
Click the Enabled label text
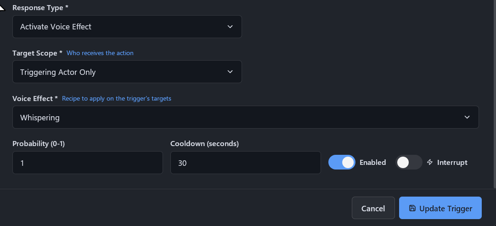[372, 162]
